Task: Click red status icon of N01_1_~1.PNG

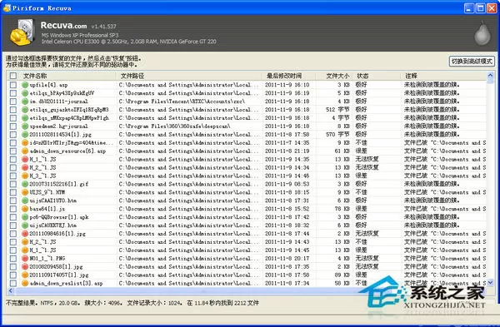Action: tap(25, 259)
